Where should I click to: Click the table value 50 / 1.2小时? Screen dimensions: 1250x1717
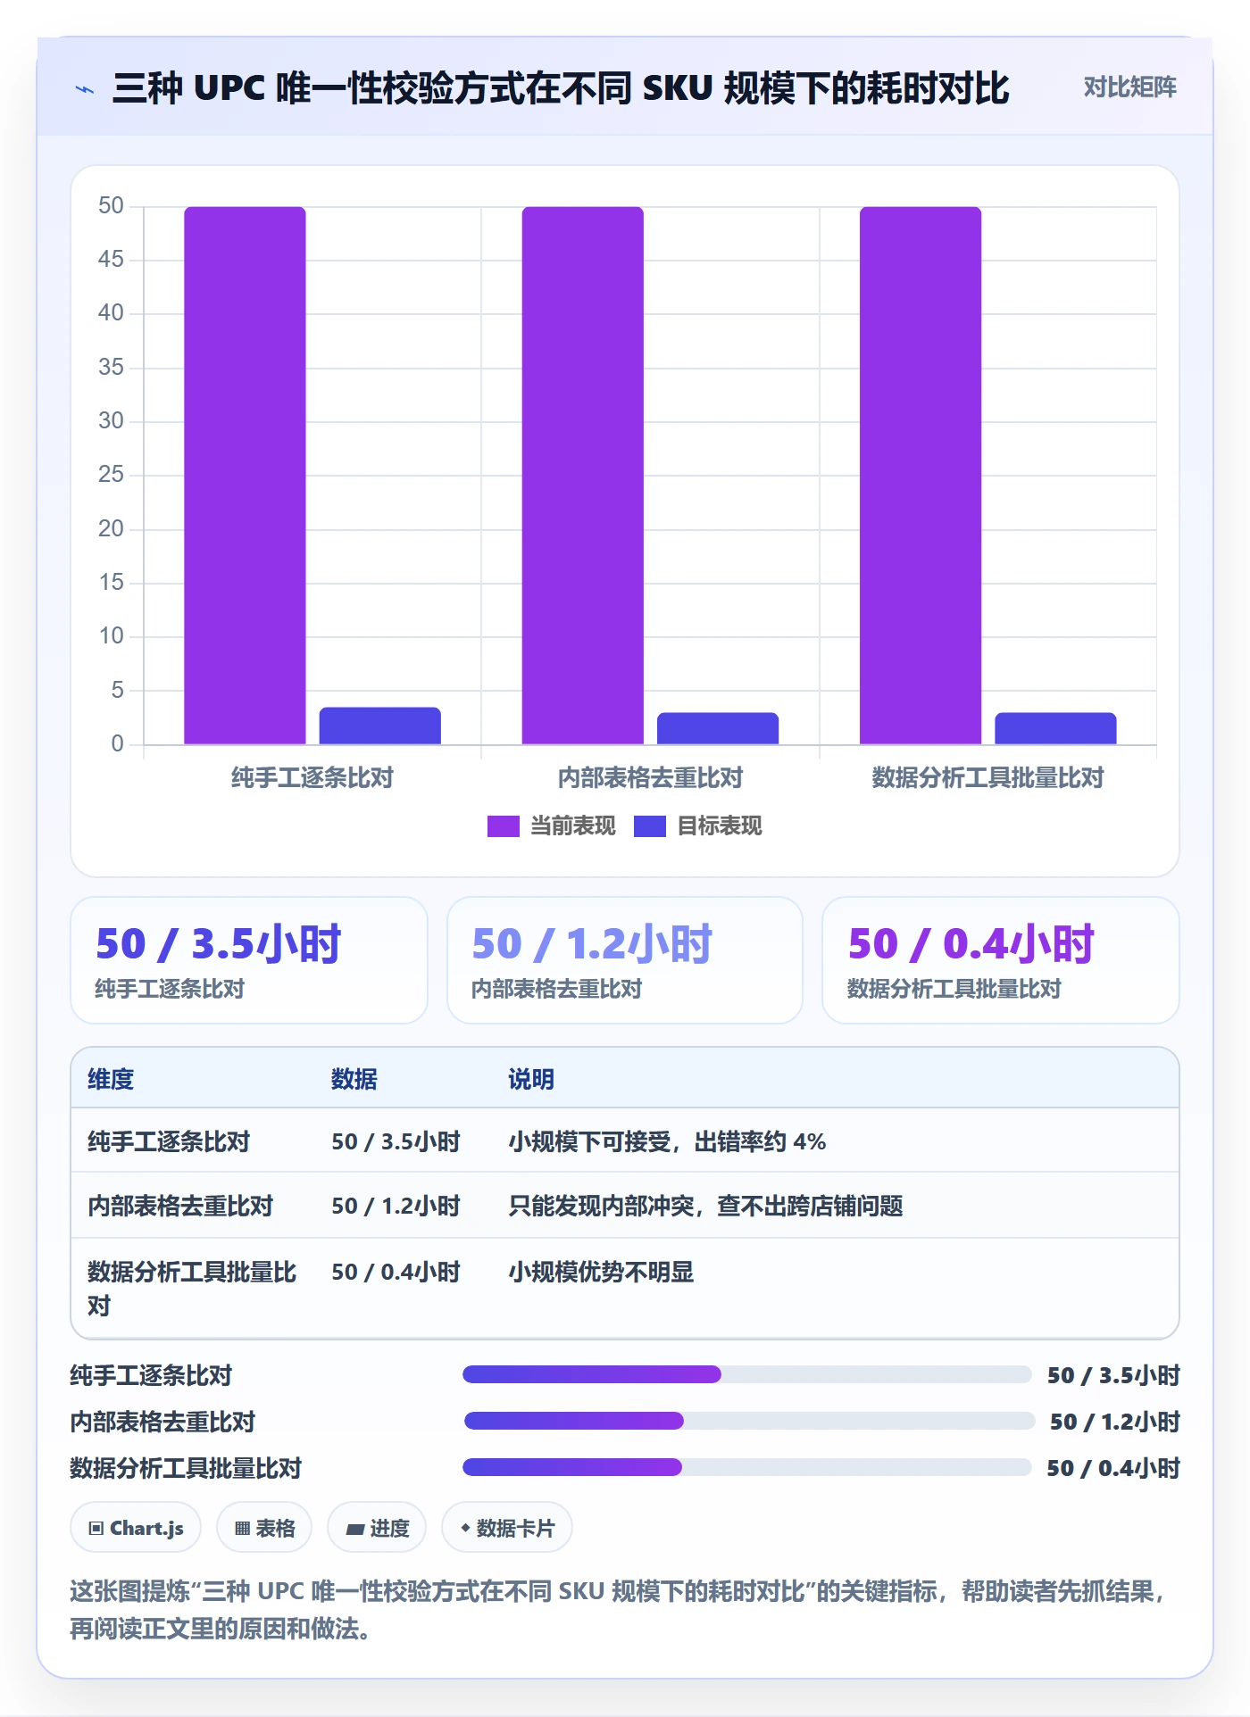[396, 1206]
